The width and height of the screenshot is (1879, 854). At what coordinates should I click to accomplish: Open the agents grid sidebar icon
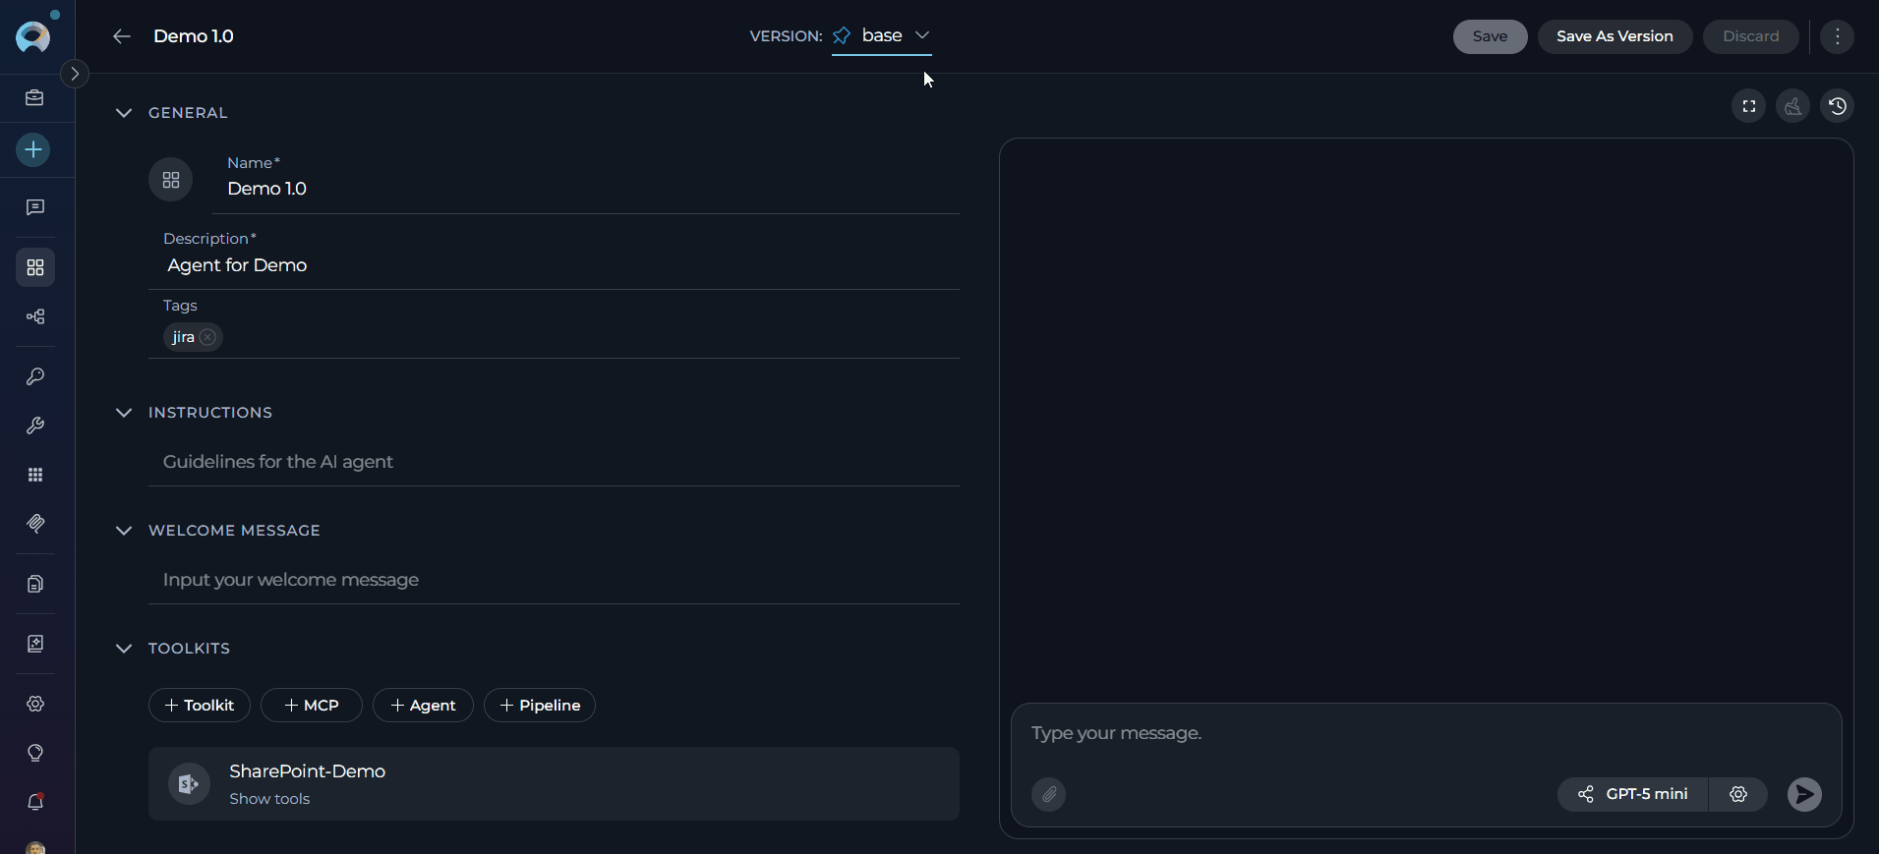pyautogui.click(x=35, y=267)
